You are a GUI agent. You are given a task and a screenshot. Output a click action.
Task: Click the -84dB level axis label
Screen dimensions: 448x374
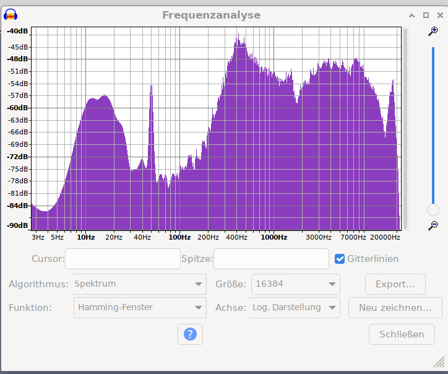point(18,206)
